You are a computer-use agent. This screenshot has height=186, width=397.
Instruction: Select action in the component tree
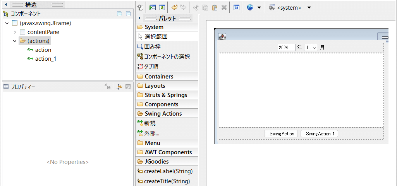click(43, 50)
